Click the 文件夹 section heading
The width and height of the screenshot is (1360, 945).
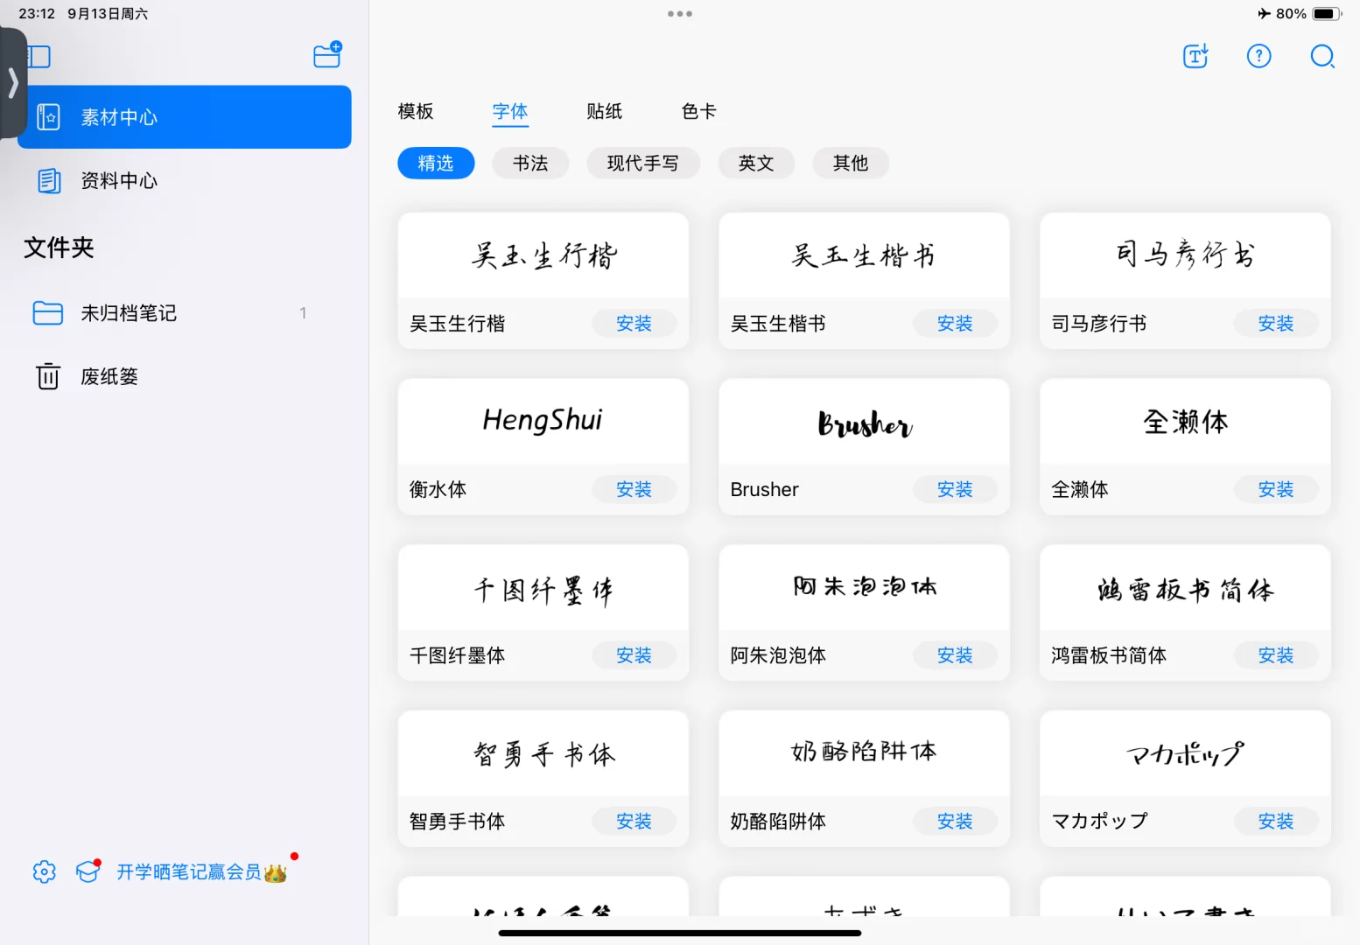click(59, 248)
